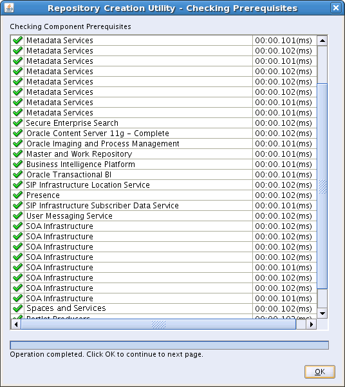Select the Spaces and Services row
Viewport: 345px width, 387px height.
click(163, 309)
